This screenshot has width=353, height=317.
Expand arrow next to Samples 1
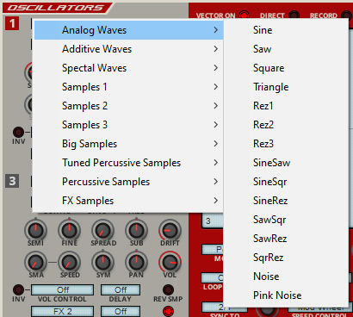pyautogui.click(x=216, y=87)
